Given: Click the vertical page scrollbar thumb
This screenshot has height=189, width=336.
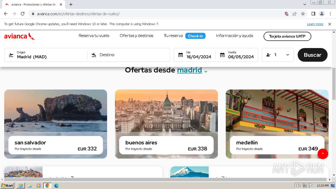Looking at the screenshot, I should 334,83.
